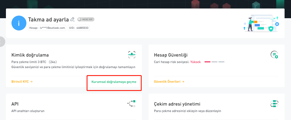Open the Çekim adresi yönetimi card title
Image resolution: width=291 pixels, height=120 pixels.
pyautogui.click(x=177, y=104)
